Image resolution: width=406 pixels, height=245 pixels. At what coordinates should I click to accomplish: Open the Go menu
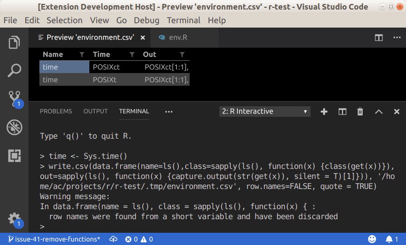tap(121, 20)
